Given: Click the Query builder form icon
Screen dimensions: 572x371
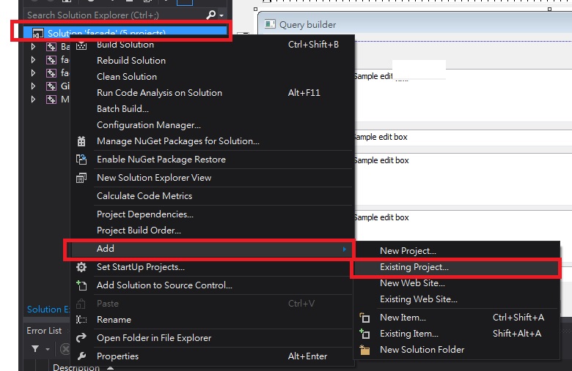Looking at the screenshot, I should click(270, 24).
